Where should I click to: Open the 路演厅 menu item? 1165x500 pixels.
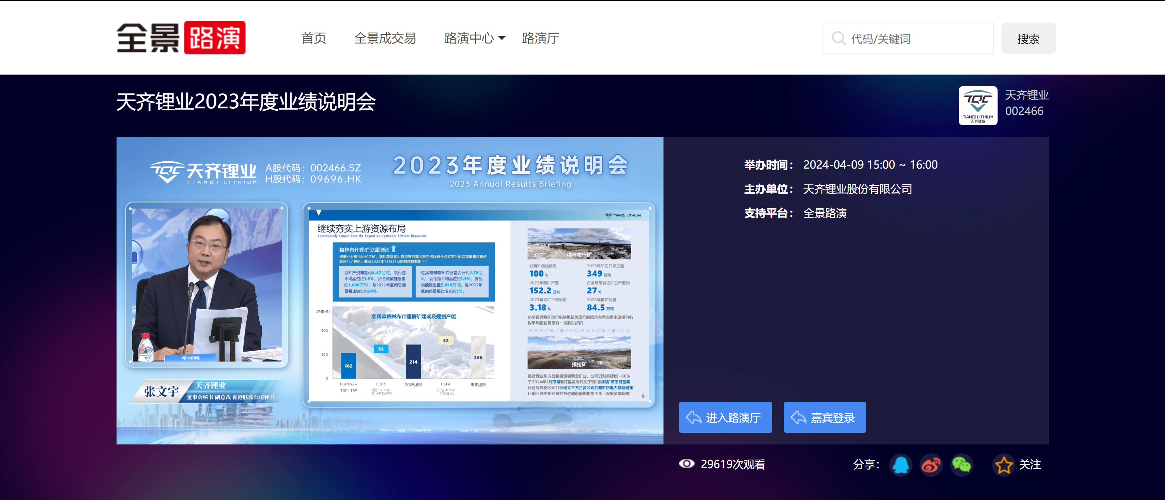coord(540,38)
